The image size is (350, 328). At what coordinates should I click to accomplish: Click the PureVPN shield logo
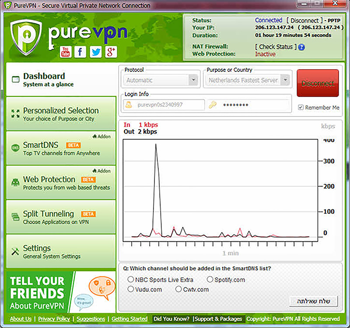point(26,37)
